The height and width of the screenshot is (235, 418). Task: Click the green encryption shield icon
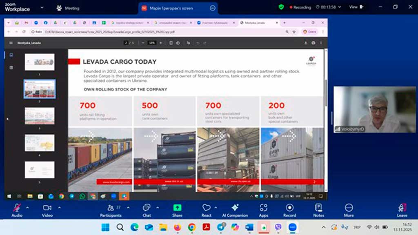(x=281, y=7)
